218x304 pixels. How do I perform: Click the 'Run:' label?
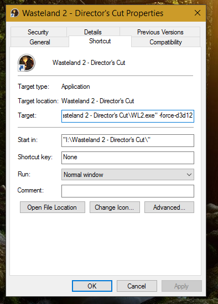point(24,174)
